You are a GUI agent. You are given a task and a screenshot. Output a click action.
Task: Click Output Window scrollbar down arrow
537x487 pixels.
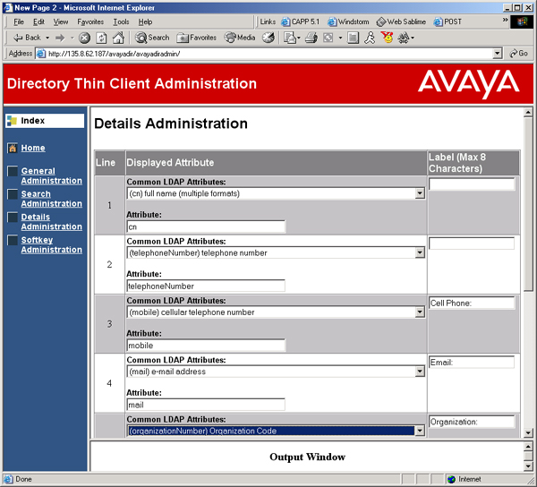[x=528, y=466]
